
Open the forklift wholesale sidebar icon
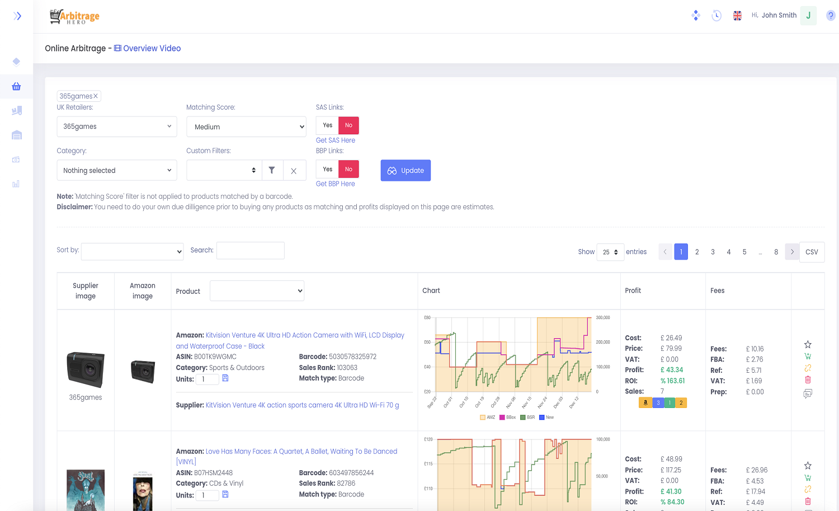16,111
